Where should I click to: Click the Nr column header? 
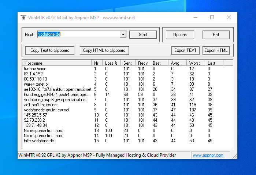click(x=97, y=63)
